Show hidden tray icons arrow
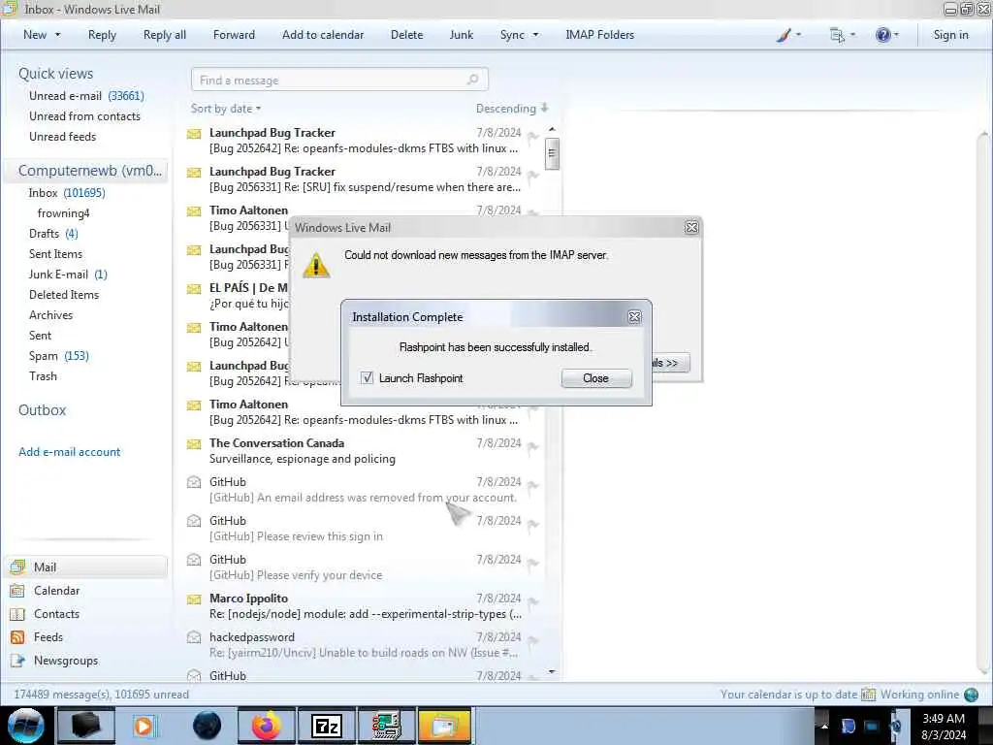The image size is (993, 745). [824, 726]
